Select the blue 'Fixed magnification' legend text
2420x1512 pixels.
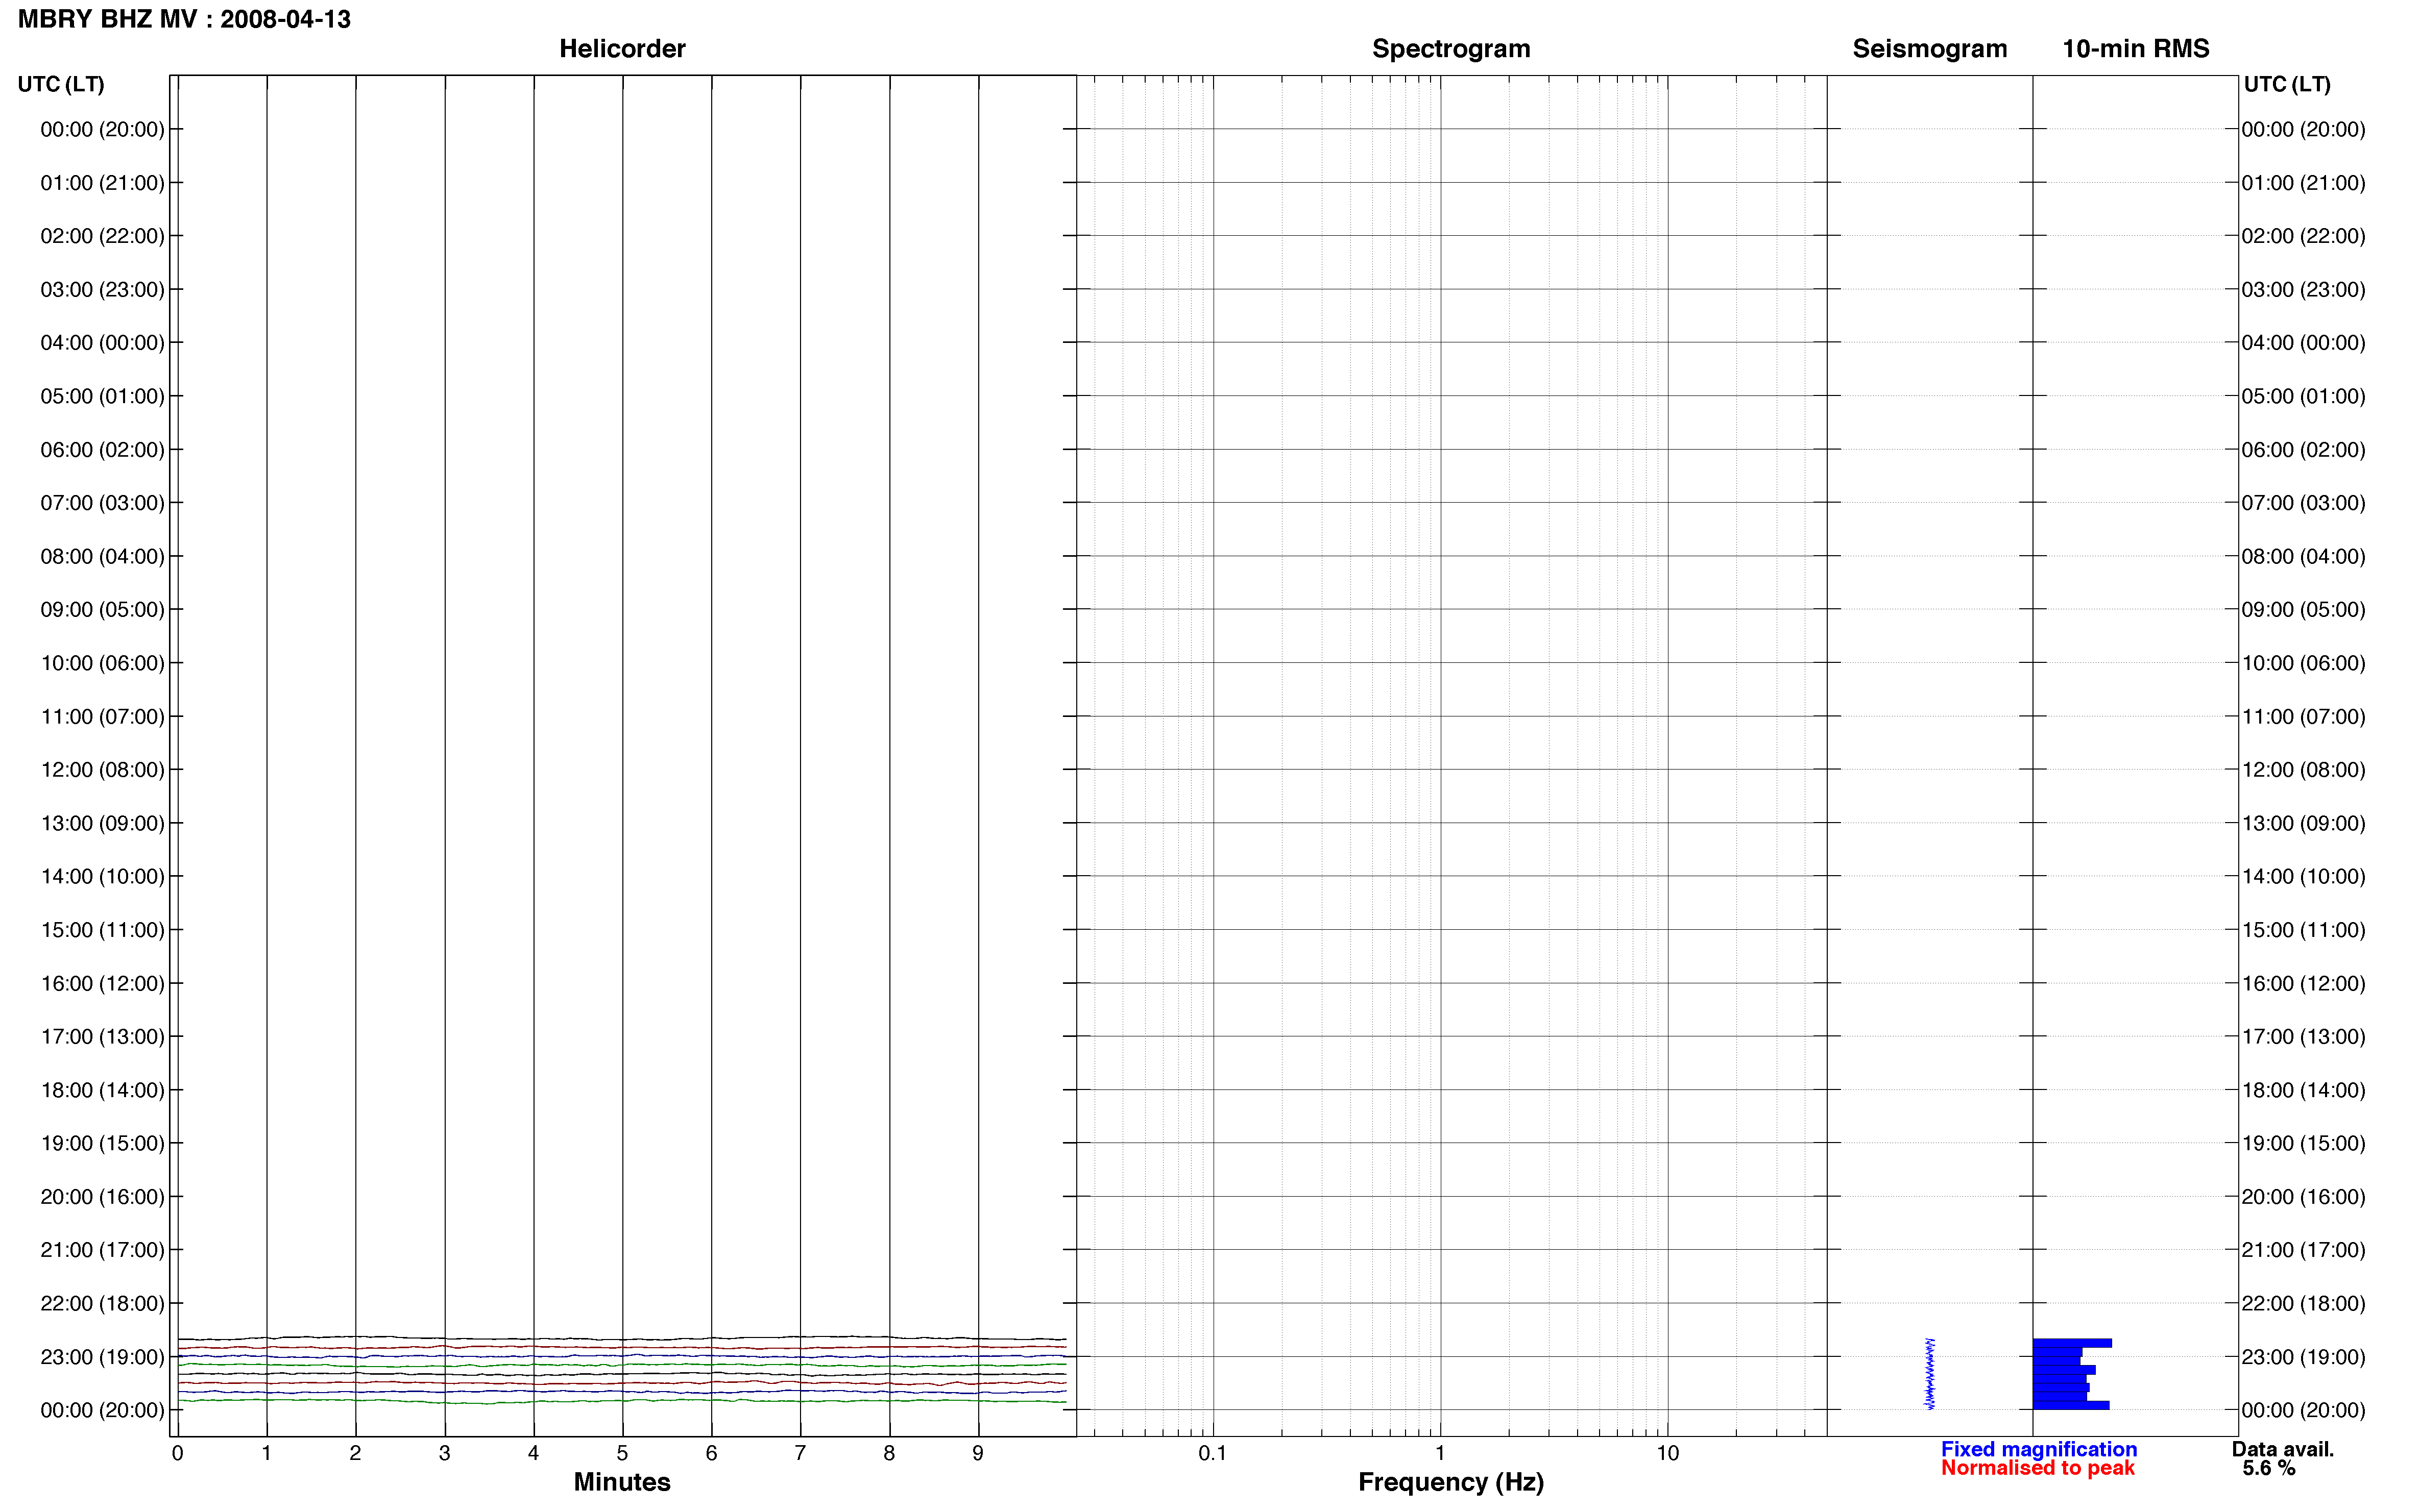[2039, 1449]
